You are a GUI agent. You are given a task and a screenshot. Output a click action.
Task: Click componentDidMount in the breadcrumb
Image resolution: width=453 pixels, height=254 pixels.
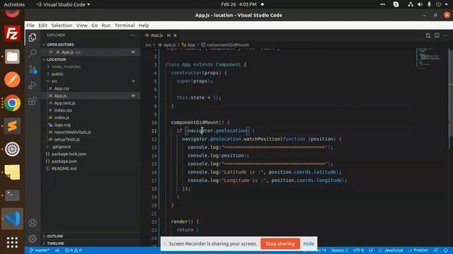click(x=228, y=44)
